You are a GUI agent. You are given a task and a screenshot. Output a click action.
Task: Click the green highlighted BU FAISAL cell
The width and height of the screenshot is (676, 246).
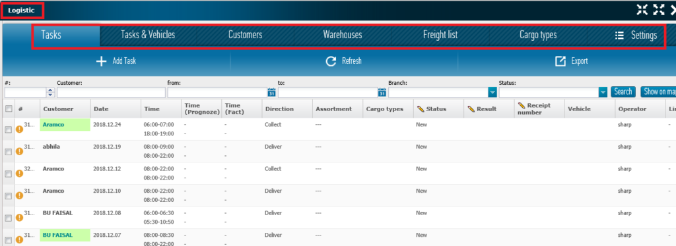point(65,235)
